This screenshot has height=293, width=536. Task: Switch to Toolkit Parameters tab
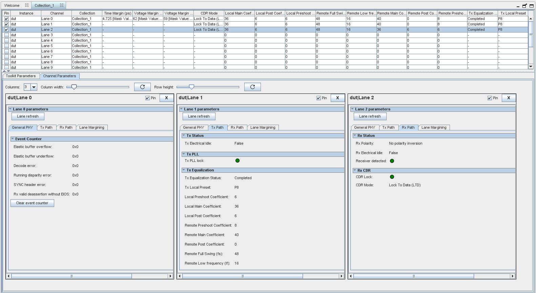[21, 76]
